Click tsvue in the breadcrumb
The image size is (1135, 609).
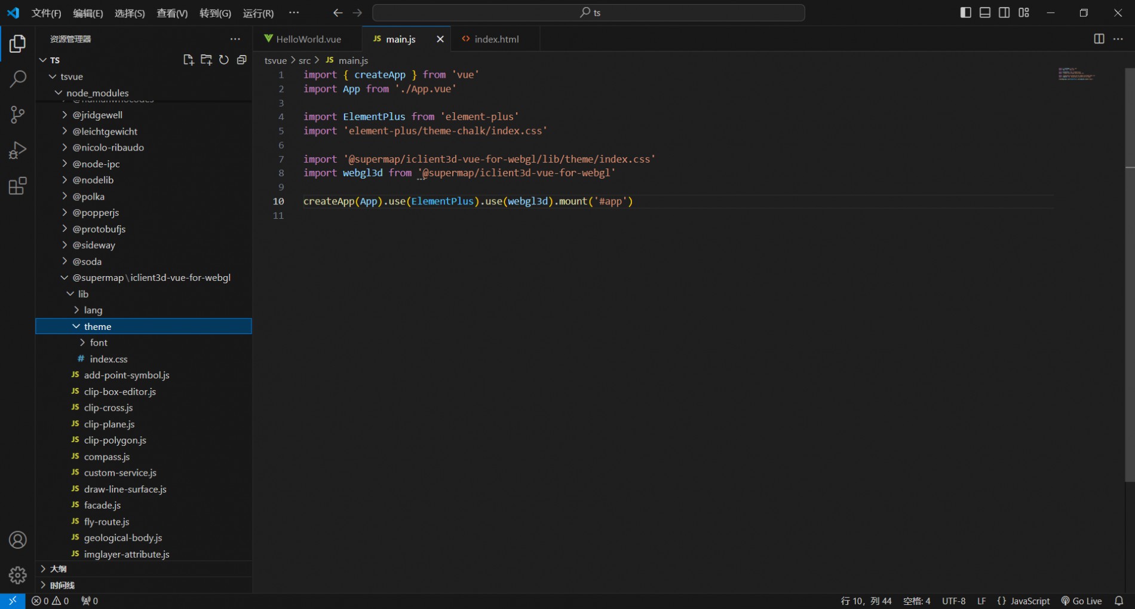click(275, 60)
